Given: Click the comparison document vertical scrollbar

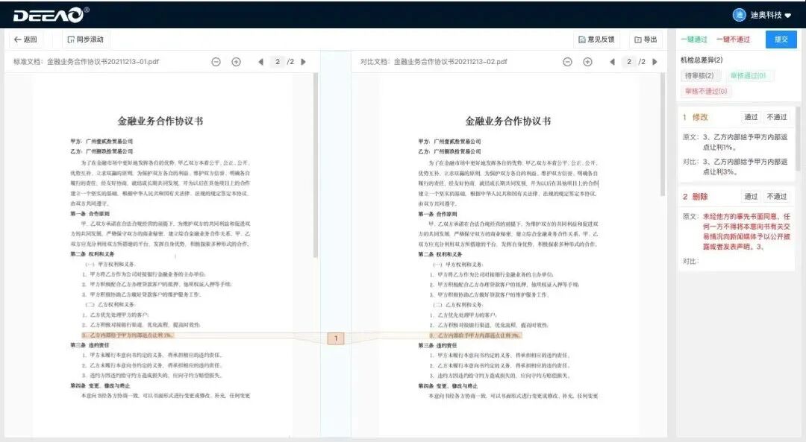Looking at the screenshot, I should click(x=663, y=134).
